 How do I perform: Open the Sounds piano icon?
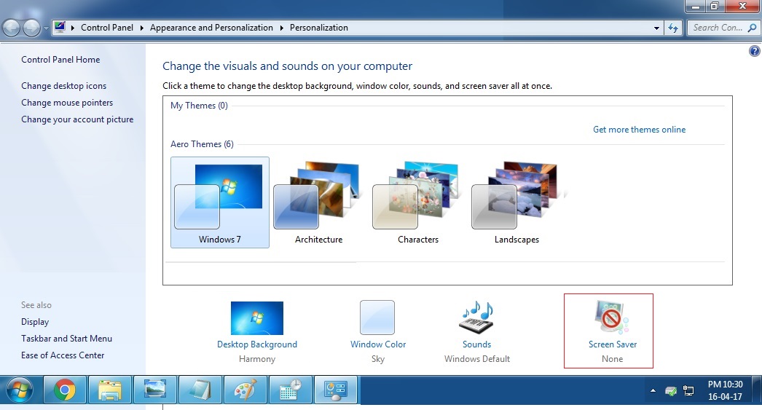(x=476, y=318)
